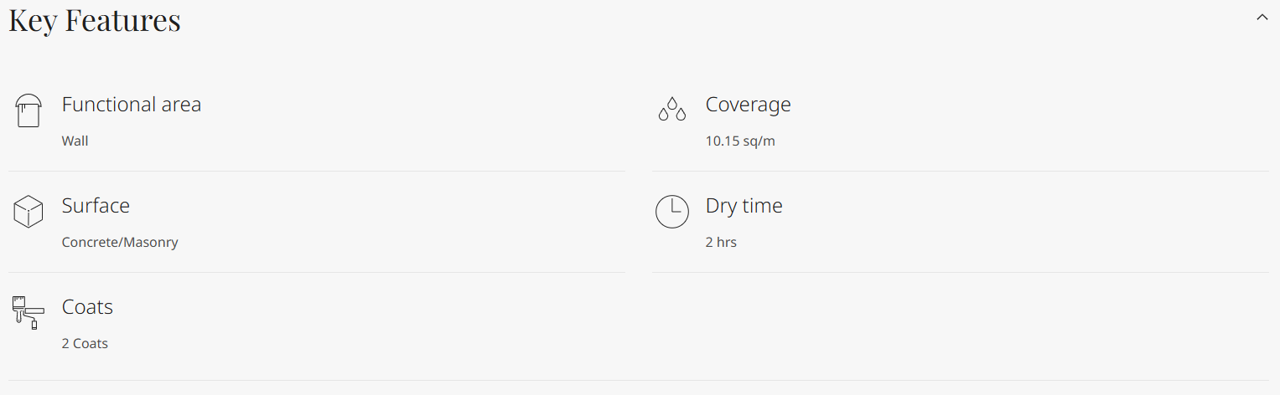Click the 10.15 sq/m coverage value
This screenshot has height=395, width=1280.
tap(740, 141)
